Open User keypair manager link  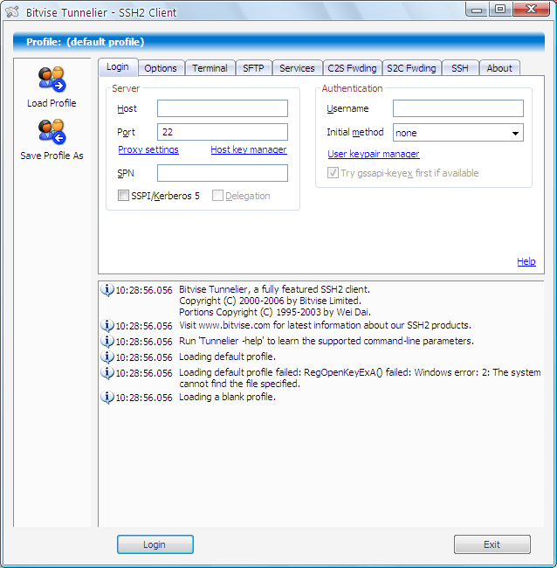[x=374, y=154]
